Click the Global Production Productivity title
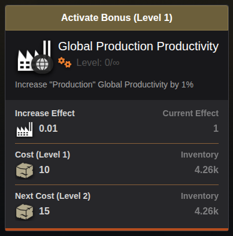This screenshot has width=233, height=236. pos(138,47)
